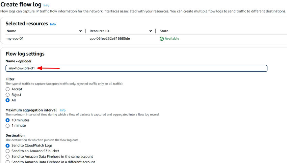Screen dimensions: 287x163
Task: Open Info link for Maximum aggregation interval
Action: point(62,110)
